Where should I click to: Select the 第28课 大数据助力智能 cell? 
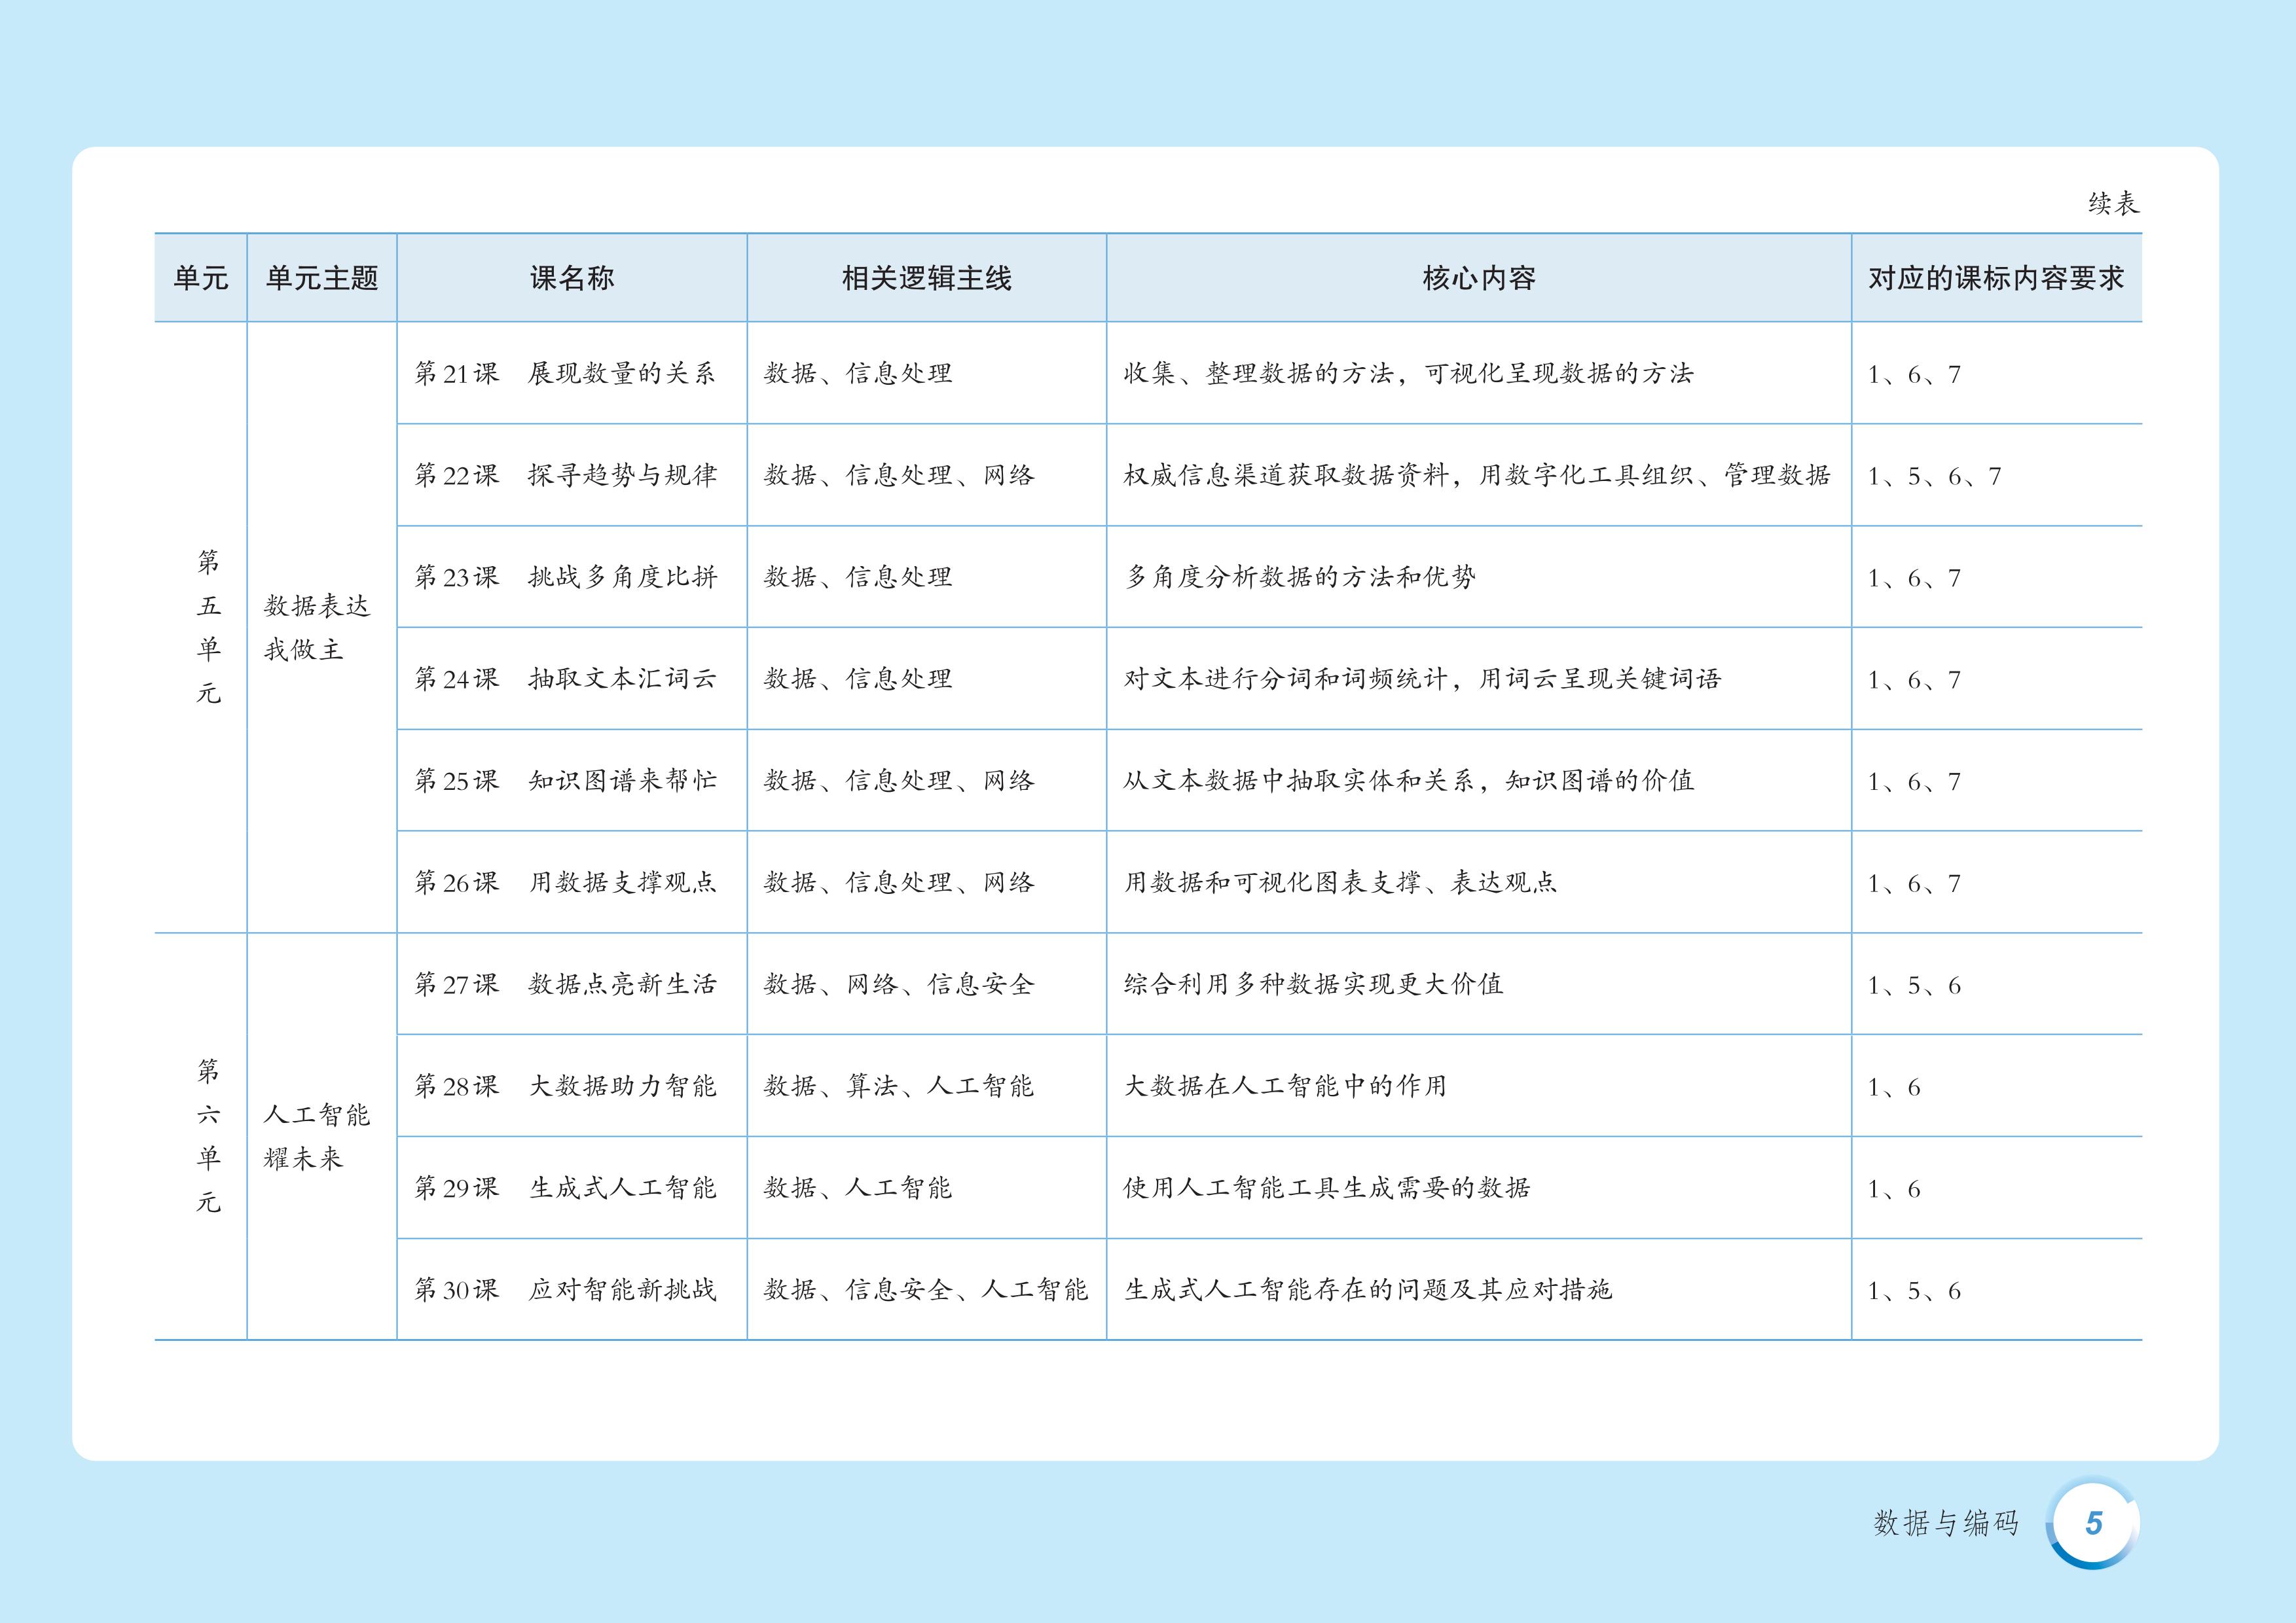tap(566, 1086)
